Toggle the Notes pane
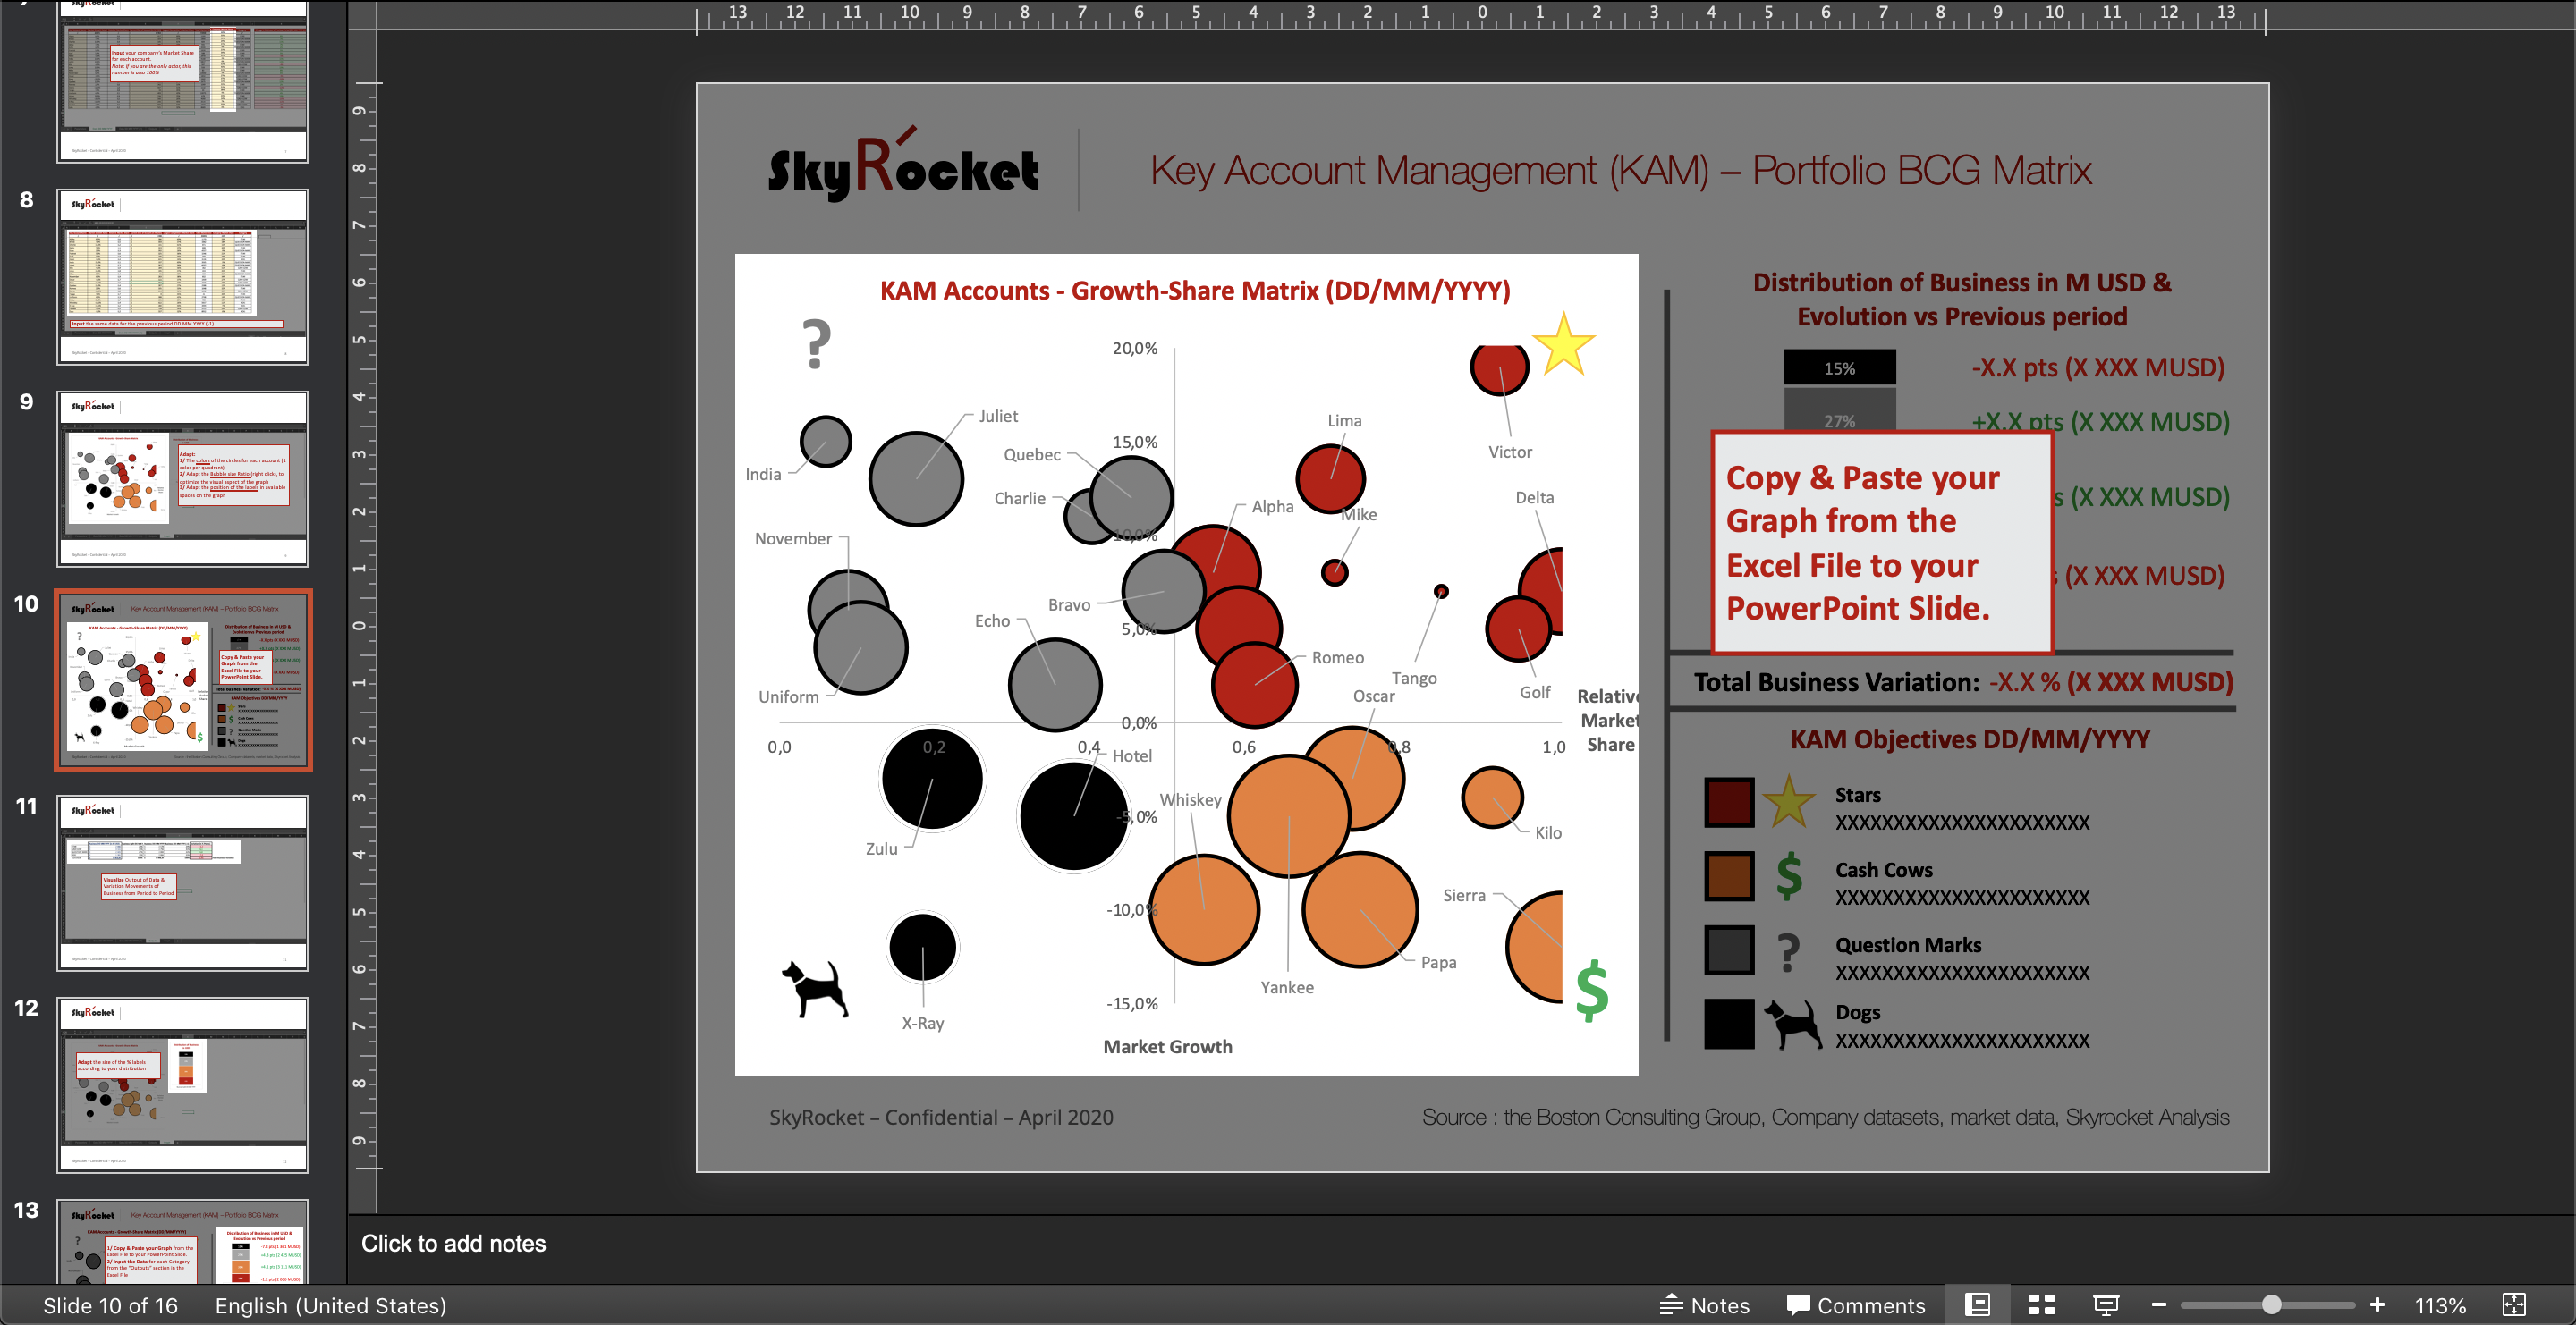2576x1325 pixels. [1705, 1305]
